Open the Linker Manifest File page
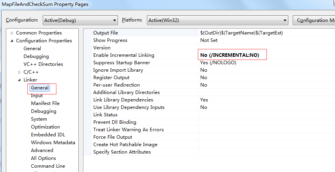The height and width of the screenshot is (172, 335). 45,103
